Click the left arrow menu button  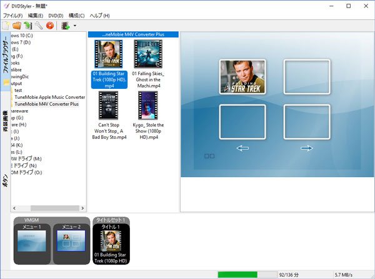pos(242,148)
